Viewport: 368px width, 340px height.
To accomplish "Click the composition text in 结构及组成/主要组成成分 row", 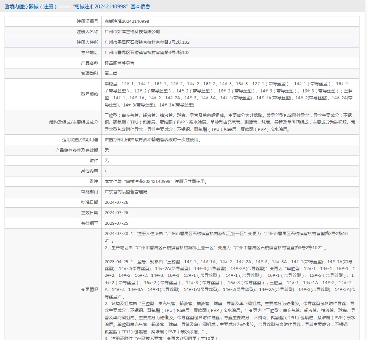I will click(x=230, y=122).
